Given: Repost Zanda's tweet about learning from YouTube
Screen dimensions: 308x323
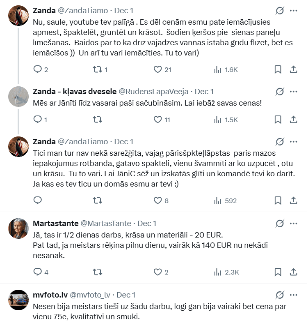Looking at the screenshot, I should tap(98, 69).
